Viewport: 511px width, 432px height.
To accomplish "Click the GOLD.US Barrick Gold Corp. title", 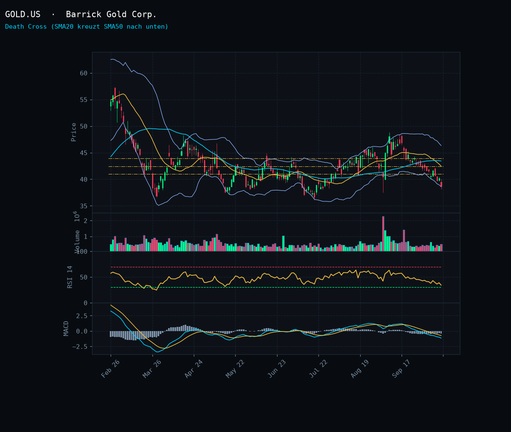I will [81, 14].
